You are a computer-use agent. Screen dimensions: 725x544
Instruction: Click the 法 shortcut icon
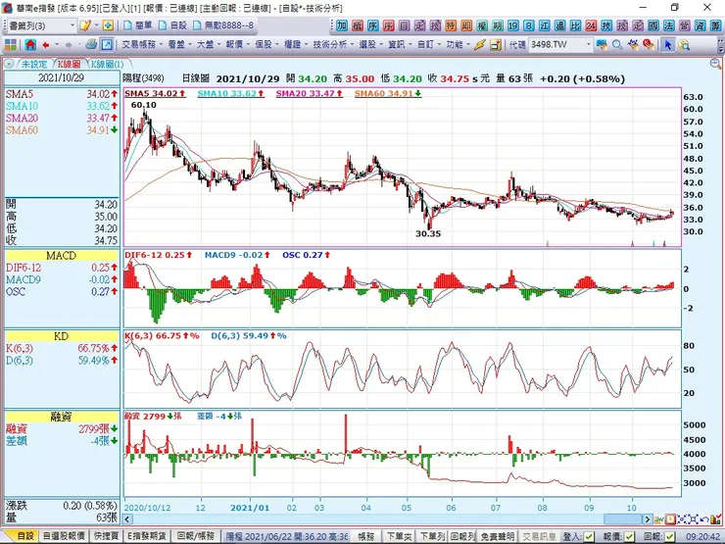click(668, 25)
